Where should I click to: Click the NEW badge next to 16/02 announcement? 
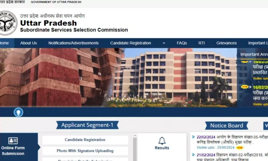[245, 87]
